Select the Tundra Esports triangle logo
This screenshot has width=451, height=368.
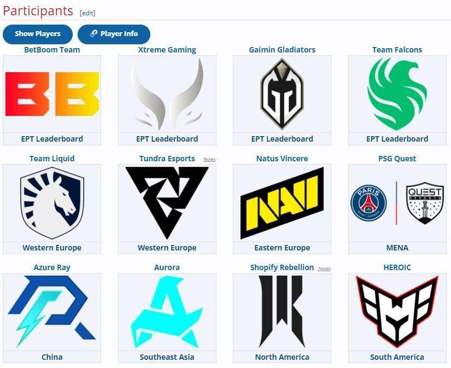(x=167, y=203)
